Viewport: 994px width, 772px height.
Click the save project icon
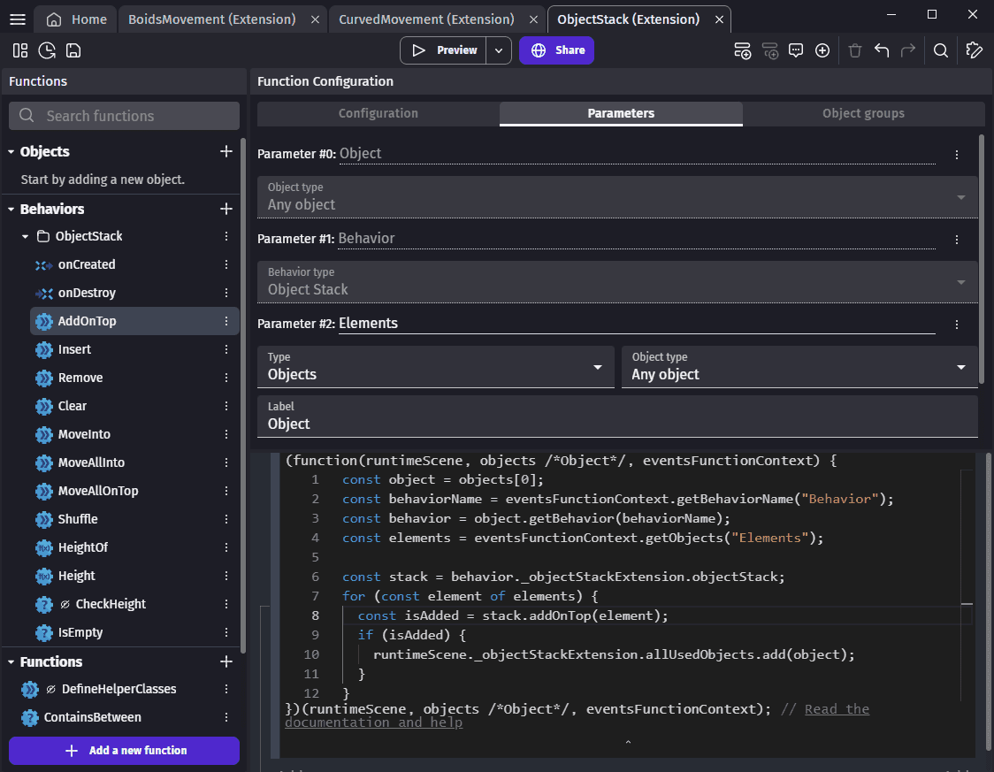click(x=73, y=50)
